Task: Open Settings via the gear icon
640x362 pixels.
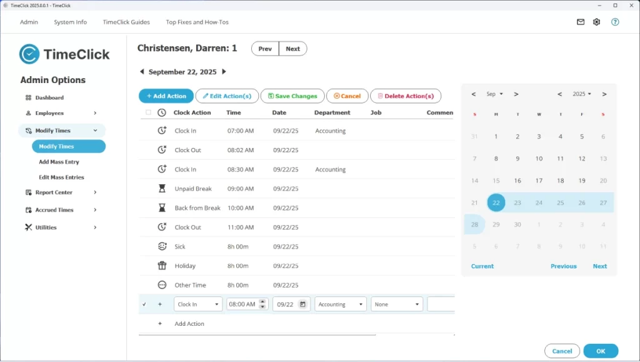Action: coord(596,21)
